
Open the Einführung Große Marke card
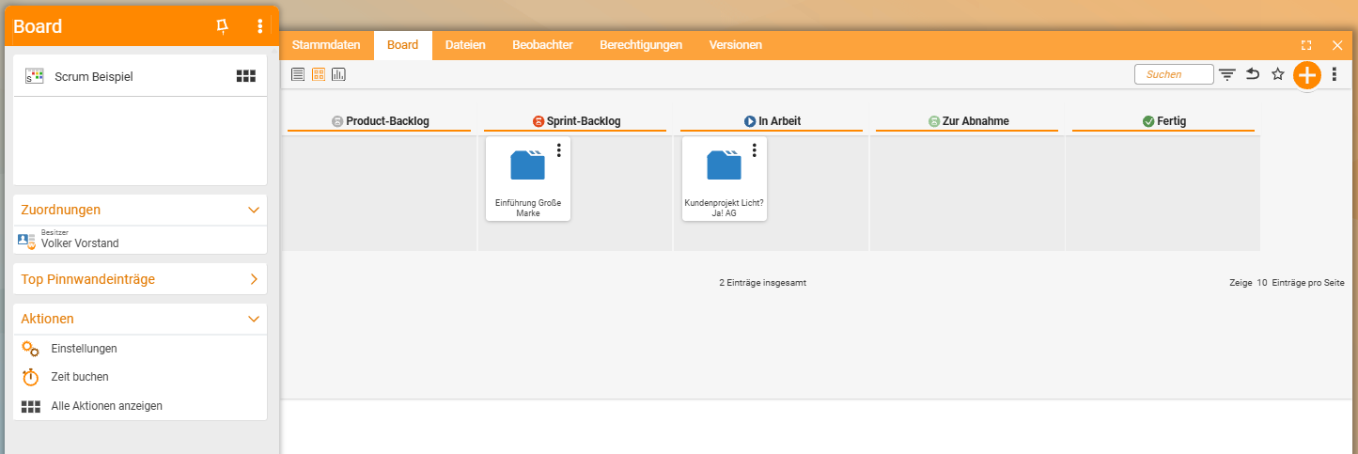[528, 179]
